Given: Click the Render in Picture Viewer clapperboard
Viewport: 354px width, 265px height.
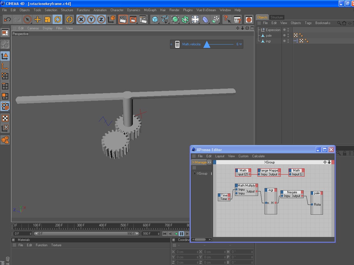Looking at the screenshot, I should (x=133, y=20).
